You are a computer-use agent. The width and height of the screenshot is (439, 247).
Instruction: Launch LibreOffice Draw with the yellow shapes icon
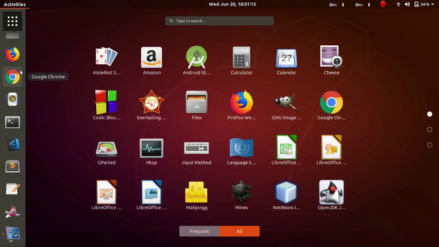click(331, 151)
